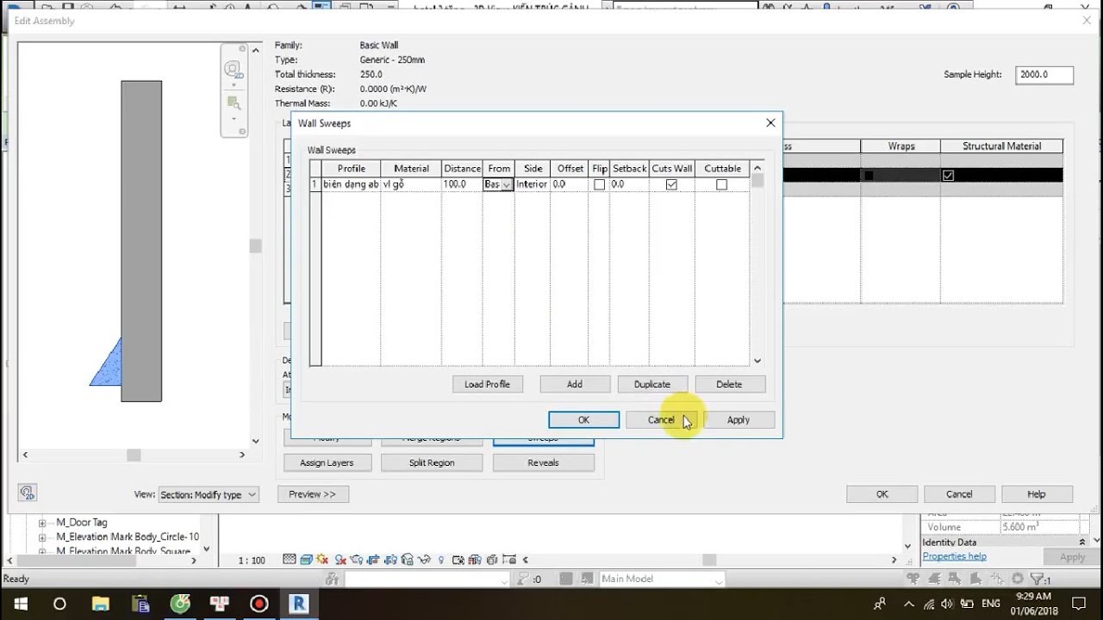Viewport: 1103px width, 620px height.
Task: Cancel the Wall Sweeps dialog
Action: tap(661, 420)
